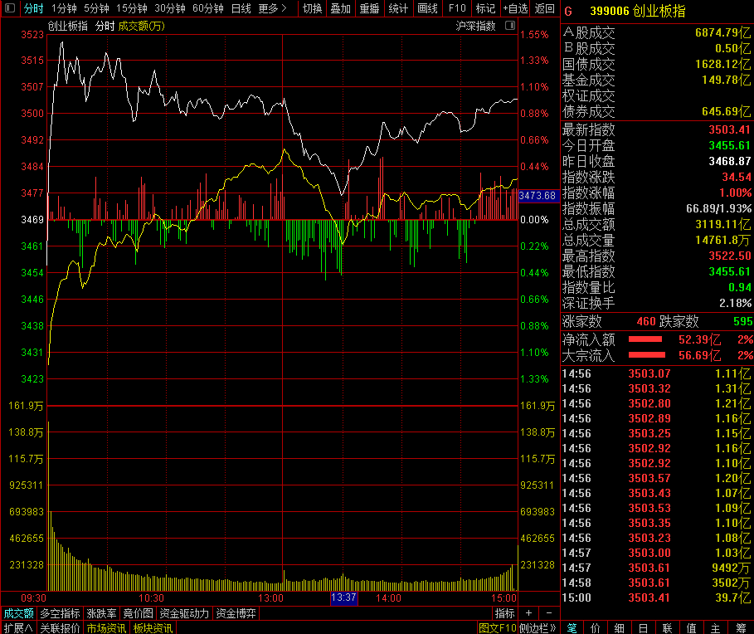The width and height of the screenshot is (754, 634).
Task: Click the minus zoom button beside 指标
Action: click(548, 613)
